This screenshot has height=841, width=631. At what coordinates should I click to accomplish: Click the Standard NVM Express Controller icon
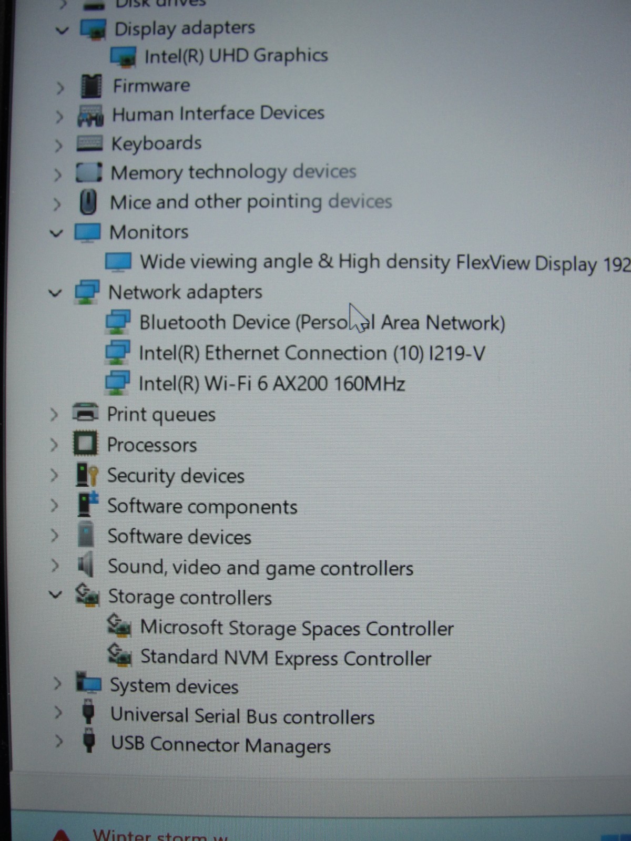pyautogui.click(x=120, y=655)
